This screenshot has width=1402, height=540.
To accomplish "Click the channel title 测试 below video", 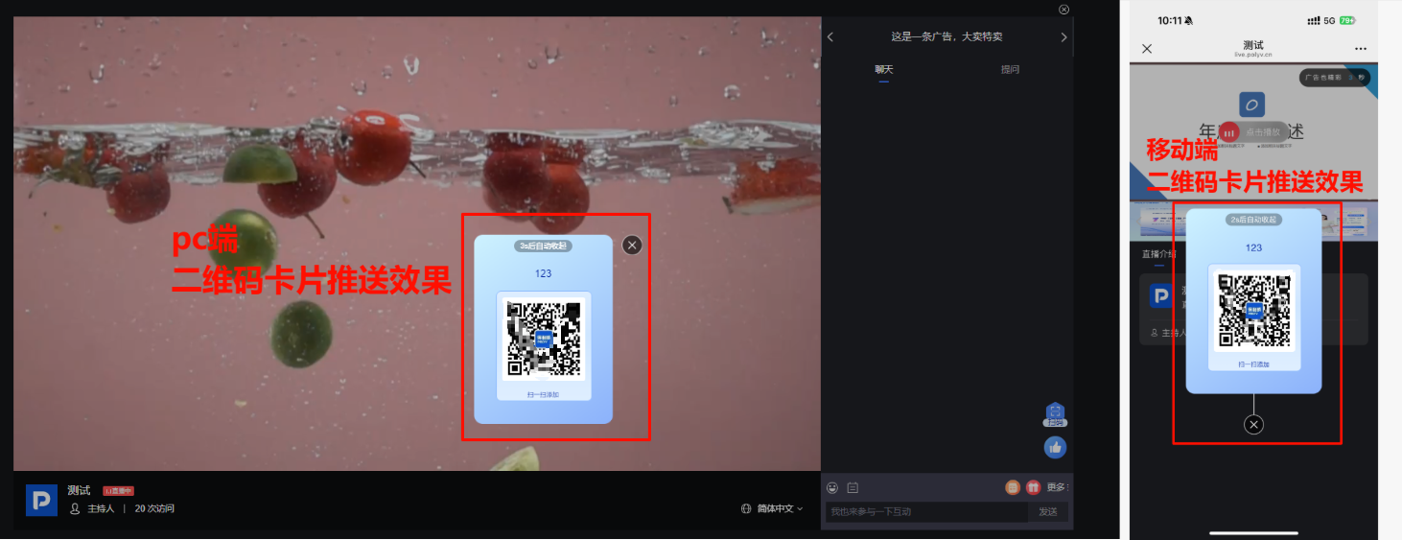I will coord(78,490).
